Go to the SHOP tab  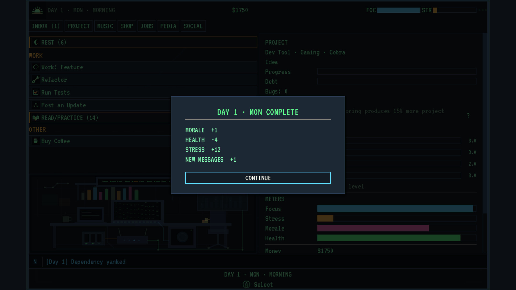click(127, 26)
